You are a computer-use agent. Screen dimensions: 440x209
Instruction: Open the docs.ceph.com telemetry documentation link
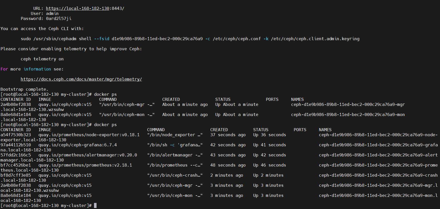click(x=81, y=79)
